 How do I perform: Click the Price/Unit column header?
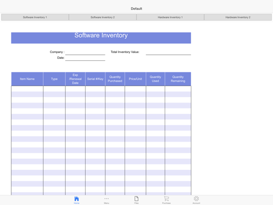136,79
